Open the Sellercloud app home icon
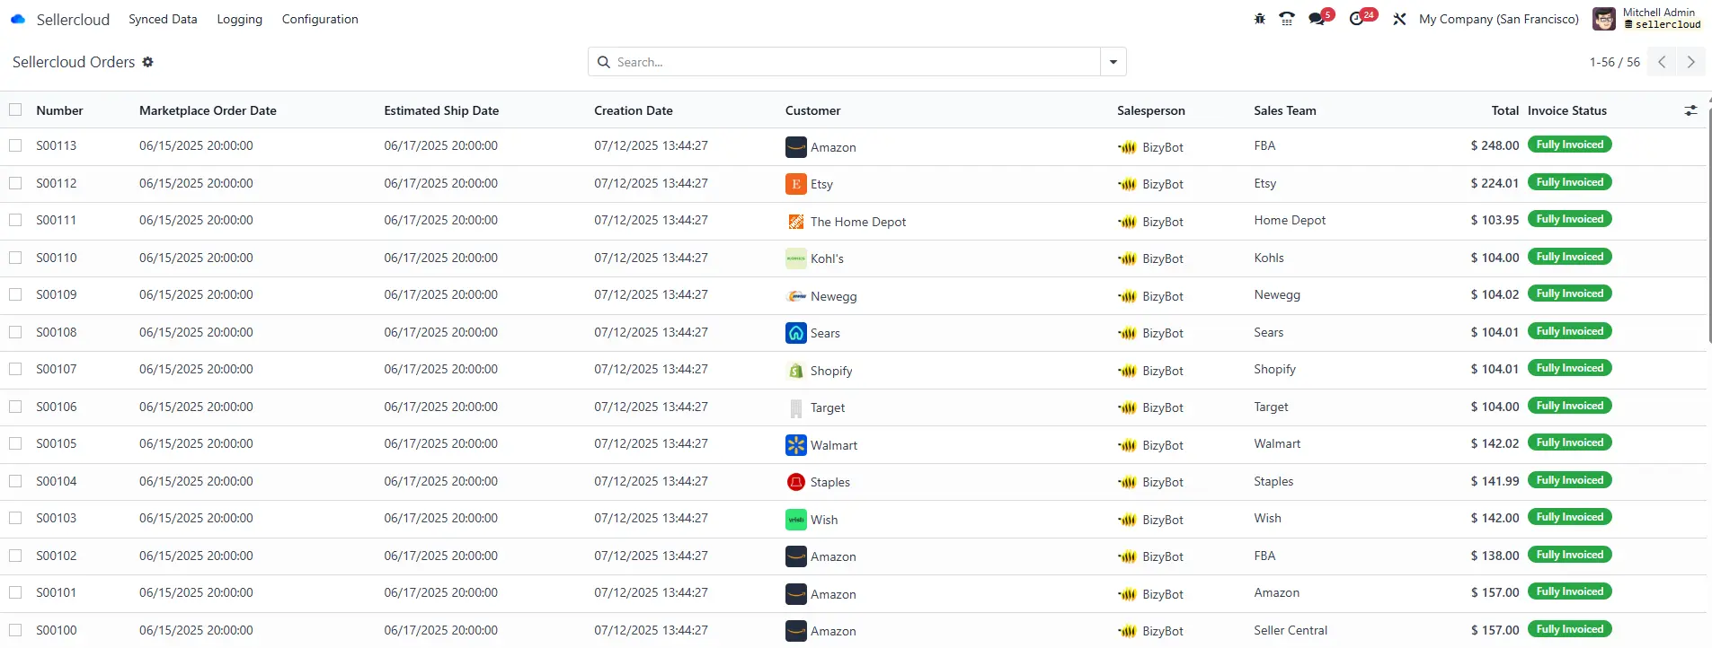Viewport: 1712px width, 648px height. click(18, 19)
